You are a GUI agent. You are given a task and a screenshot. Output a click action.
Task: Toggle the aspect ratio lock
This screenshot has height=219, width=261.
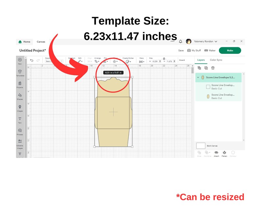[164, 59]
